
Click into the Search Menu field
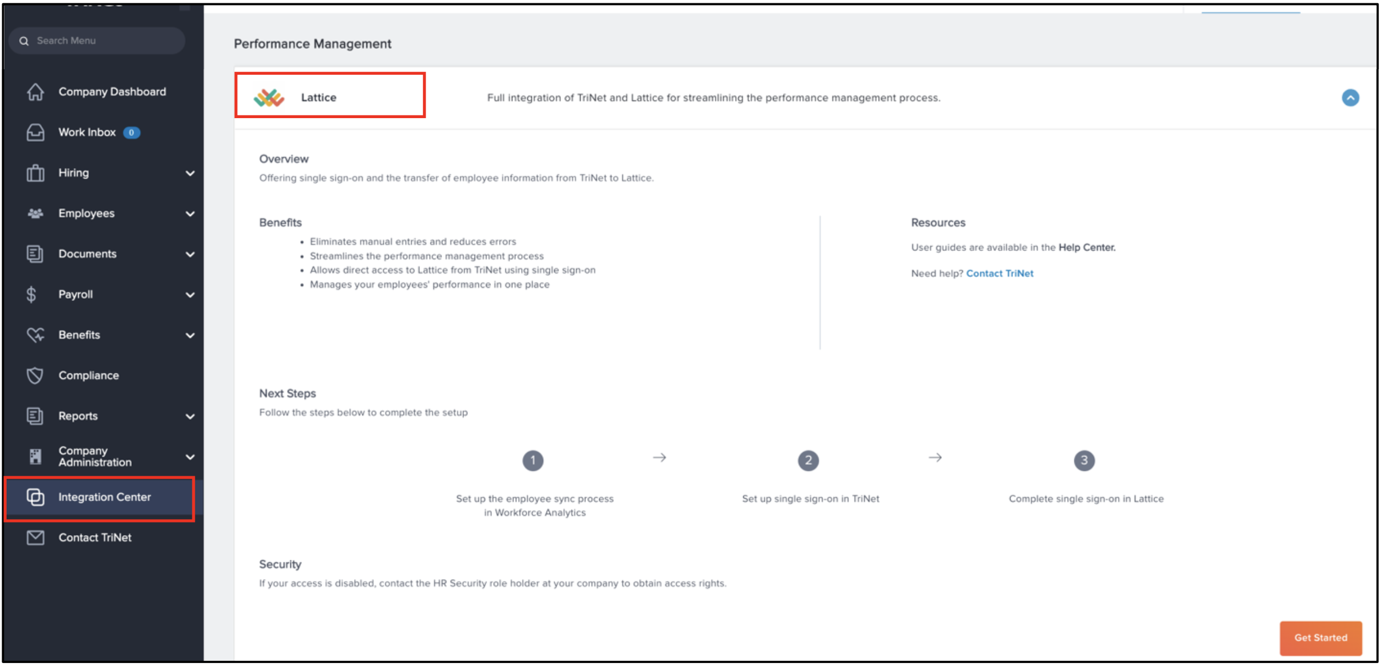[x=97, y=41]
